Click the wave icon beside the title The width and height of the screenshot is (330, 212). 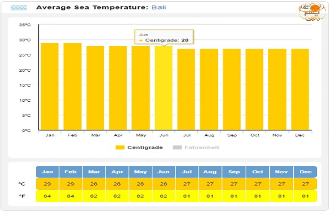tap(19, 8)
